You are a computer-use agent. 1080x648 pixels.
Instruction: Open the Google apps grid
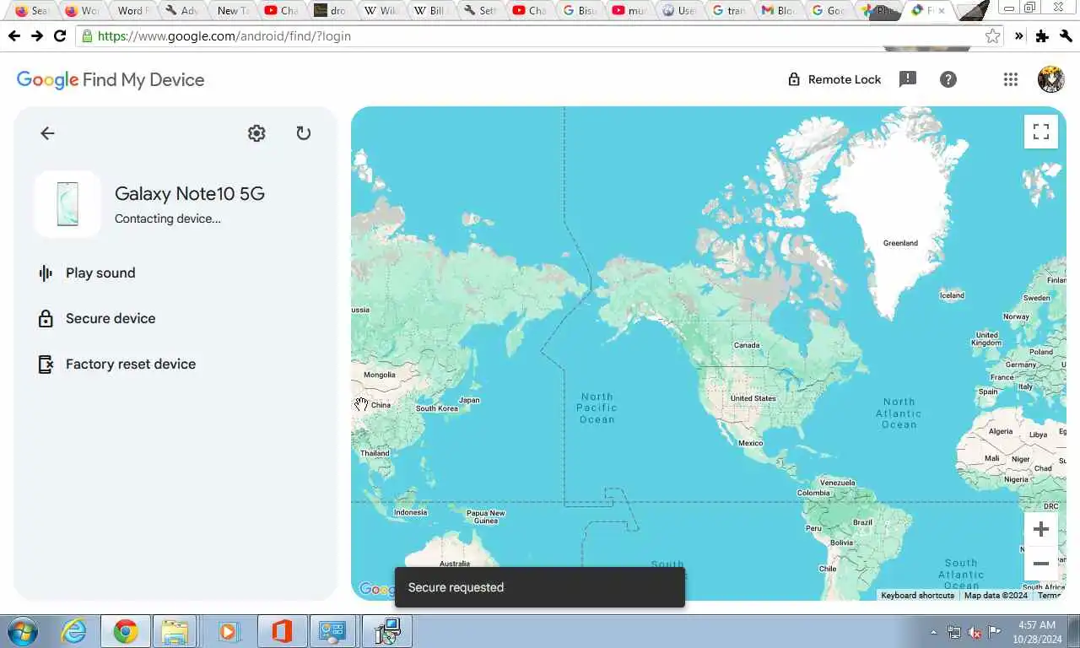pos(1011,79)
